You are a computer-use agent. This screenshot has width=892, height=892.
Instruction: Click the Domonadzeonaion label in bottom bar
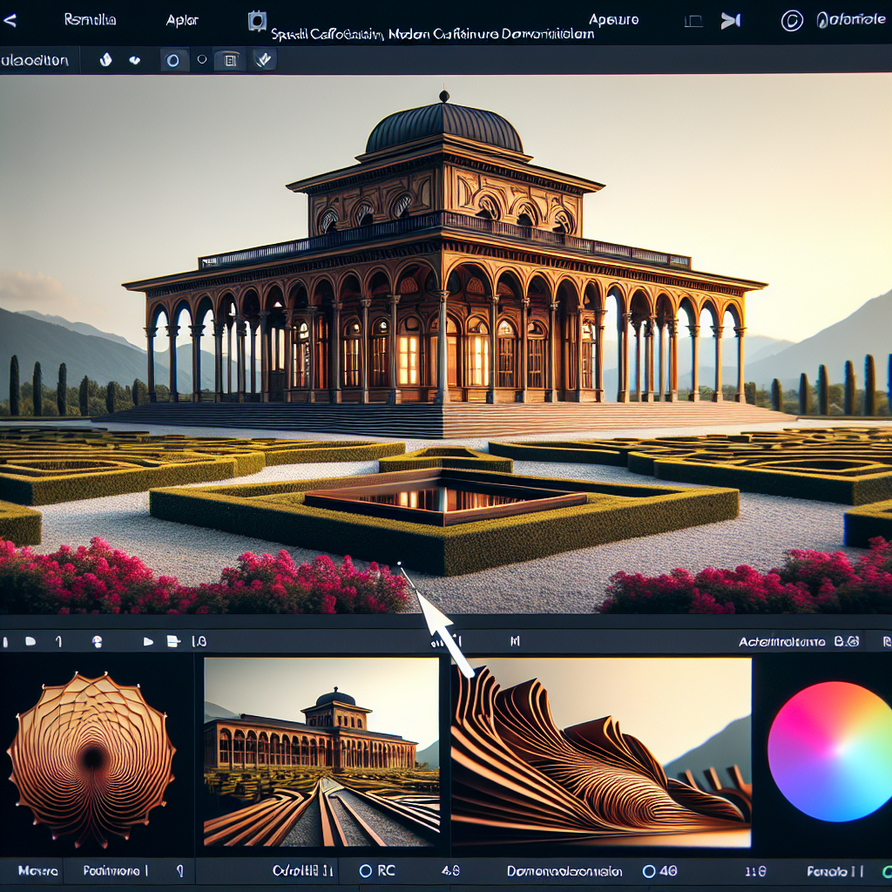[x=564, y=870]
